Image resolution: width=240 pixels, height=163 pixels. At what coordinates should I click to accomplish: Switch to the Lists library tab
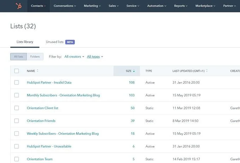25,42
